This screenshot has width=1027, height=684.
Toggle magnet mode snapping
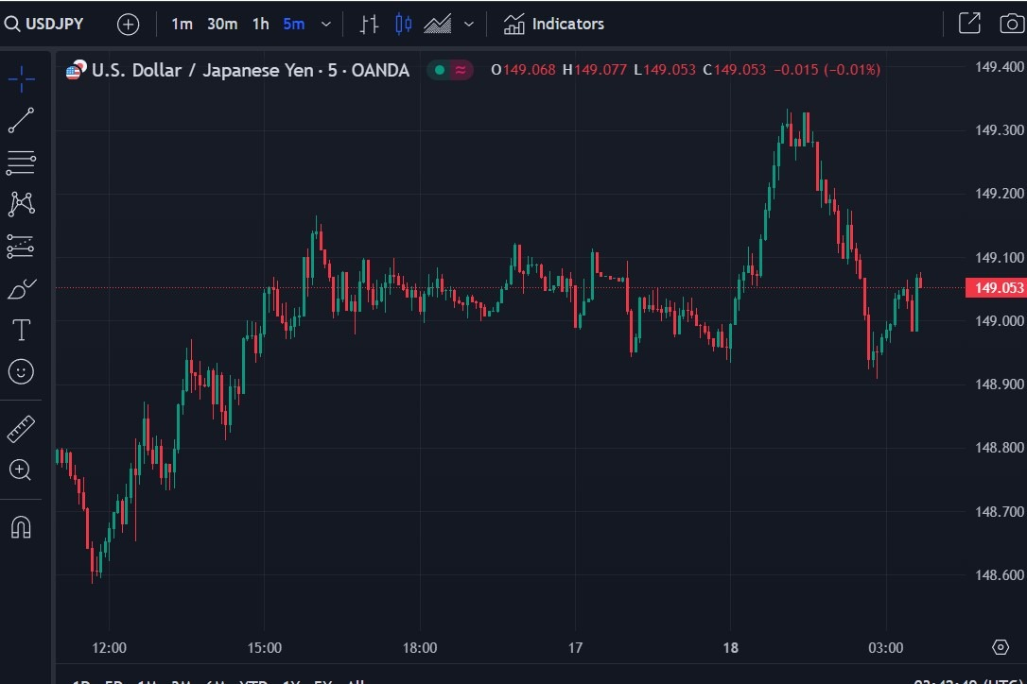(21, 527)
